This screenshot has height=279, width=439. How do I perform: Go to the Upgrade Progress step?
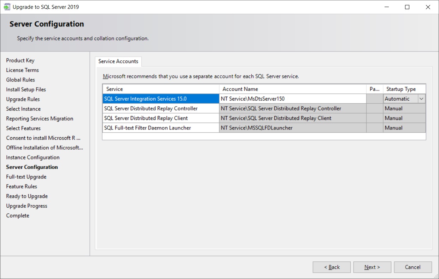point(27,206)
